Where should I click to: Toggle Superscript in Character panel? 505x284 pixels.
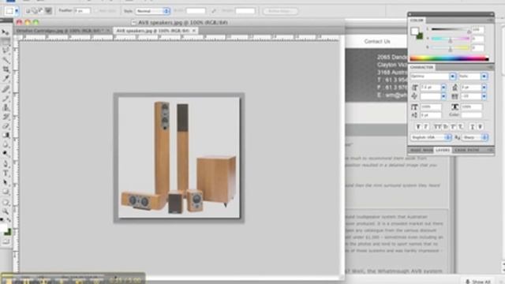[x=453, y=127]
